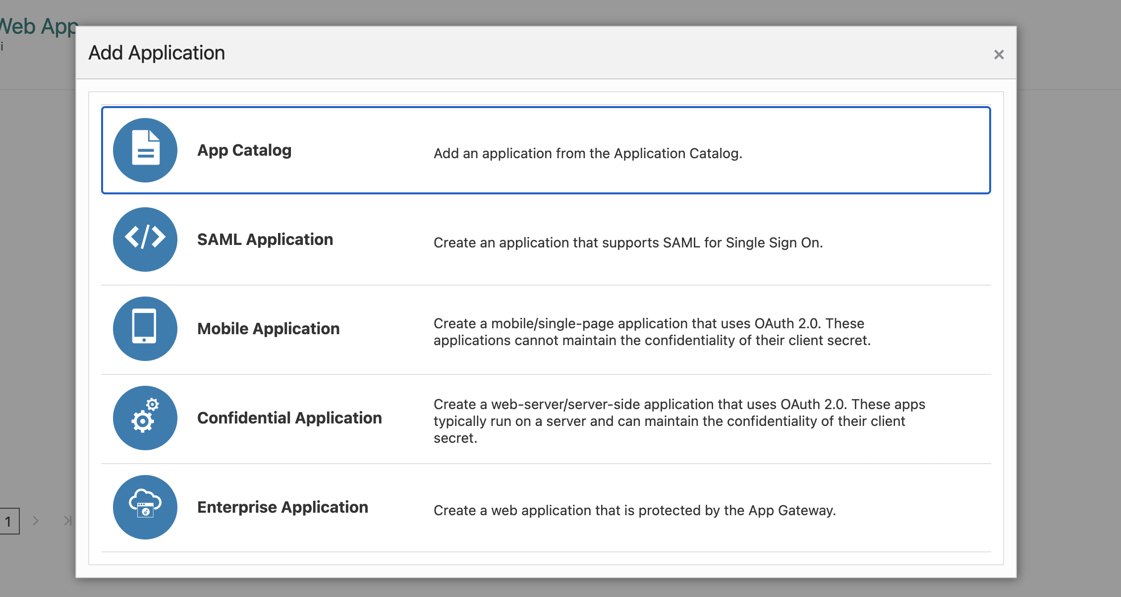Click the page 1 number box
Screen dimensions: 1121x597
pos(8,521)
